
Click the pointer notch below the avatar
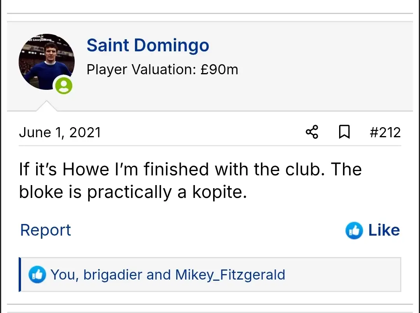click(47, 107)
